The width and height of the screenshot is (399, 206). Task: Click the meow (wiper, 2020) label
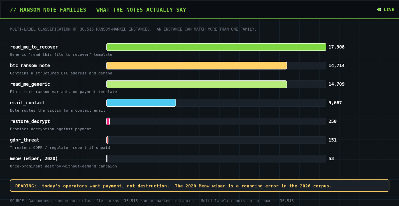click(x=34, y=158)
